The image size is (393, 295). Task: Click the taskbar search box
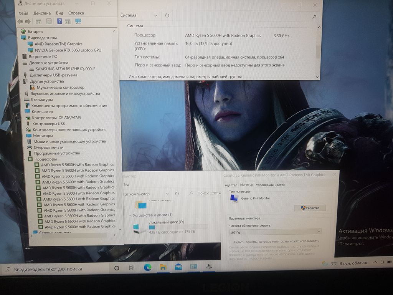(55, 269)
